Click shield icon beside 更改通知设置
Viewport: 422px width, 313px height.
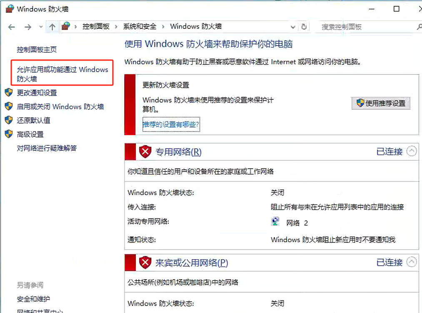click(x=9, y=93)
